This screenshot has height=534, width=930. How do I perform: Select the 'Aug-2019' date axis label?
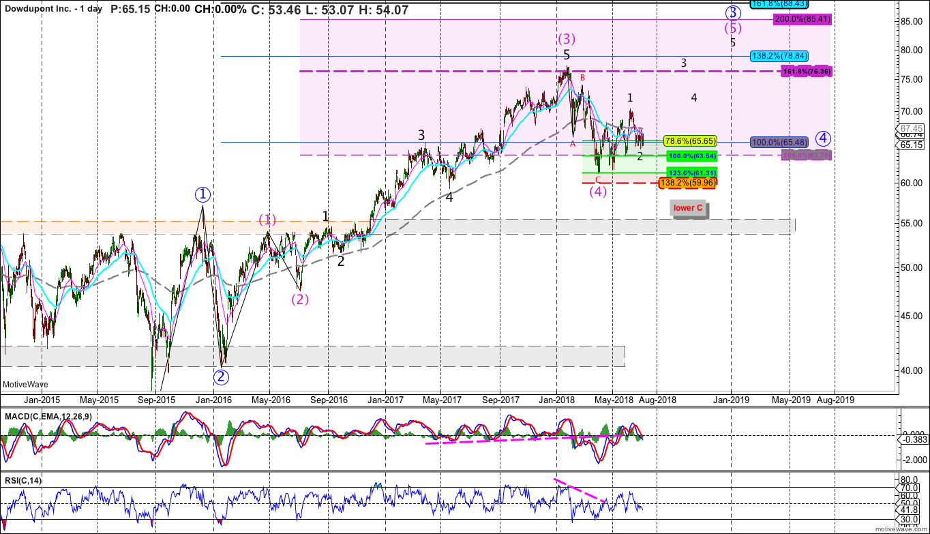tap(836, 400)
